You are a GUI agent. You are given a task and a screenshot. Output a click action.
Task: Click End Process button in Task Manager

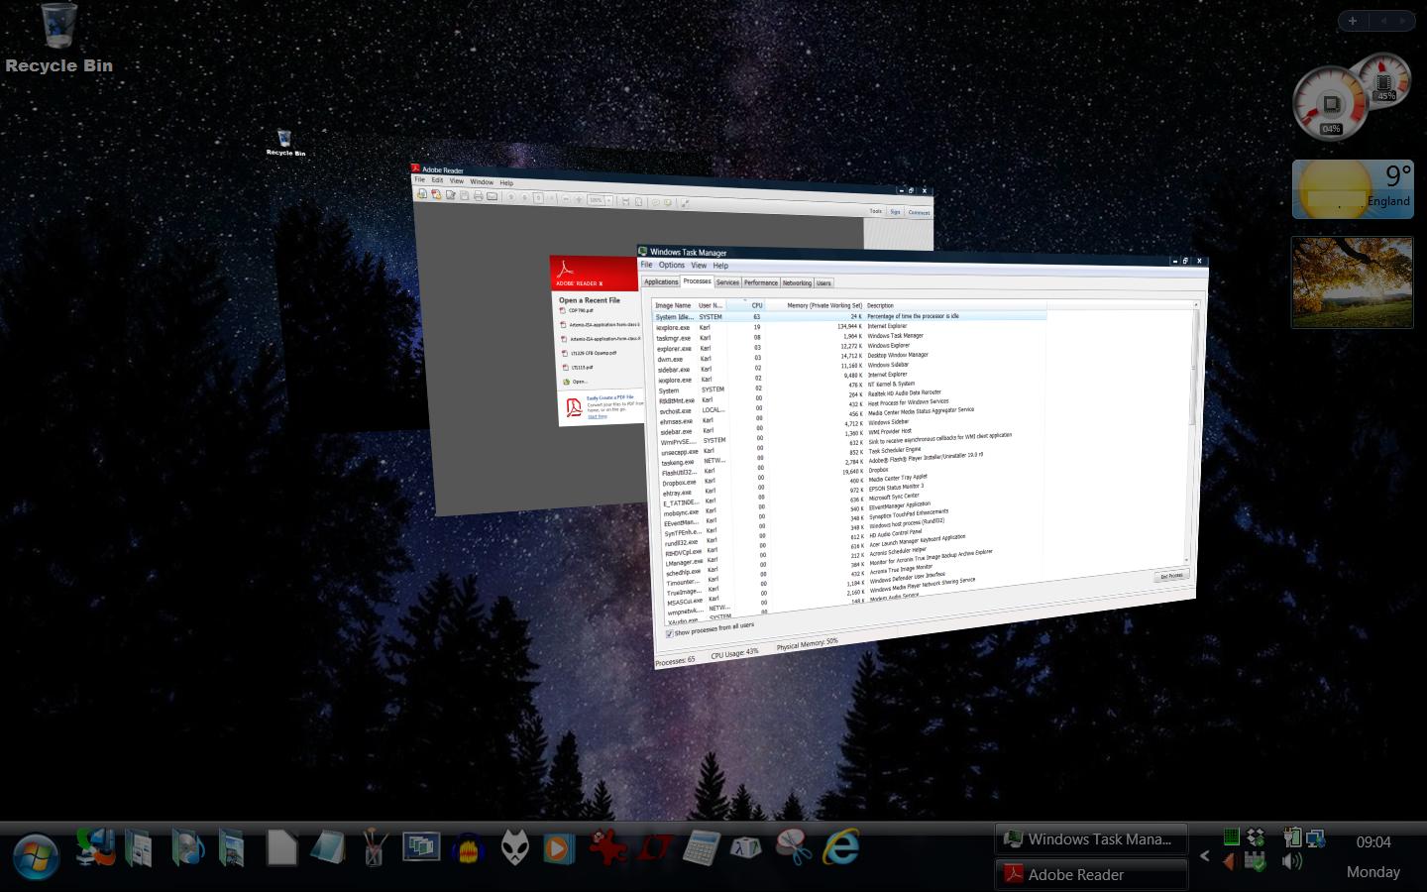[1170, 576]
